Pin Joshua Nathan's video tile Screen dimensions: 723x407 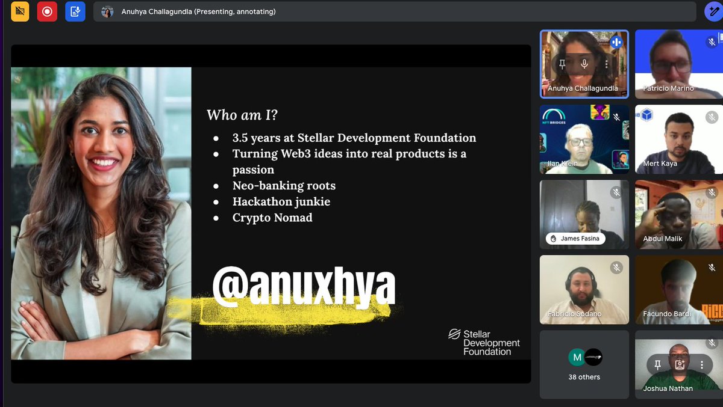pos(658,364)
